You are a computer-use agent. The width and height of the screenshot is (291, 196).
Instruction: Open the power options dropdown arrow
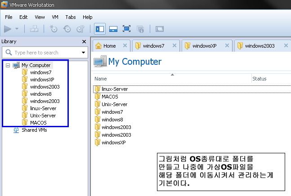17,29
